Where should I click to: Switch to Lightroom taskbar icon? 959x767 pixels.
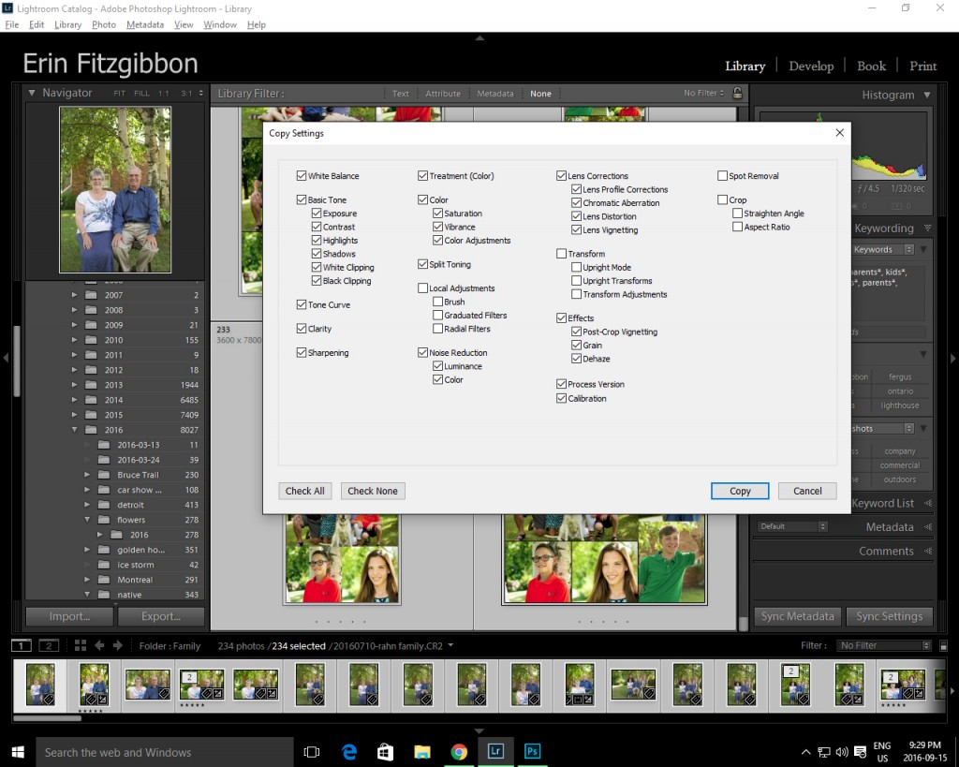[x=495, y=751]
